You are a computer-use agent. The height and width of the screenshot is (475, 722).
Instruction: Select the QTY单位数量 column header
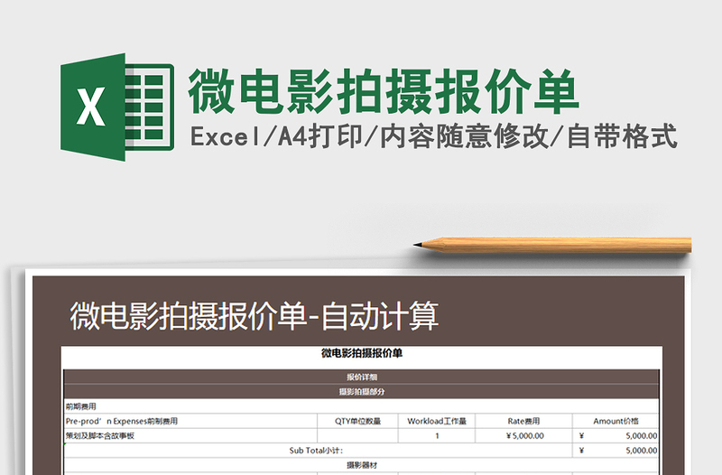point(357,421)
